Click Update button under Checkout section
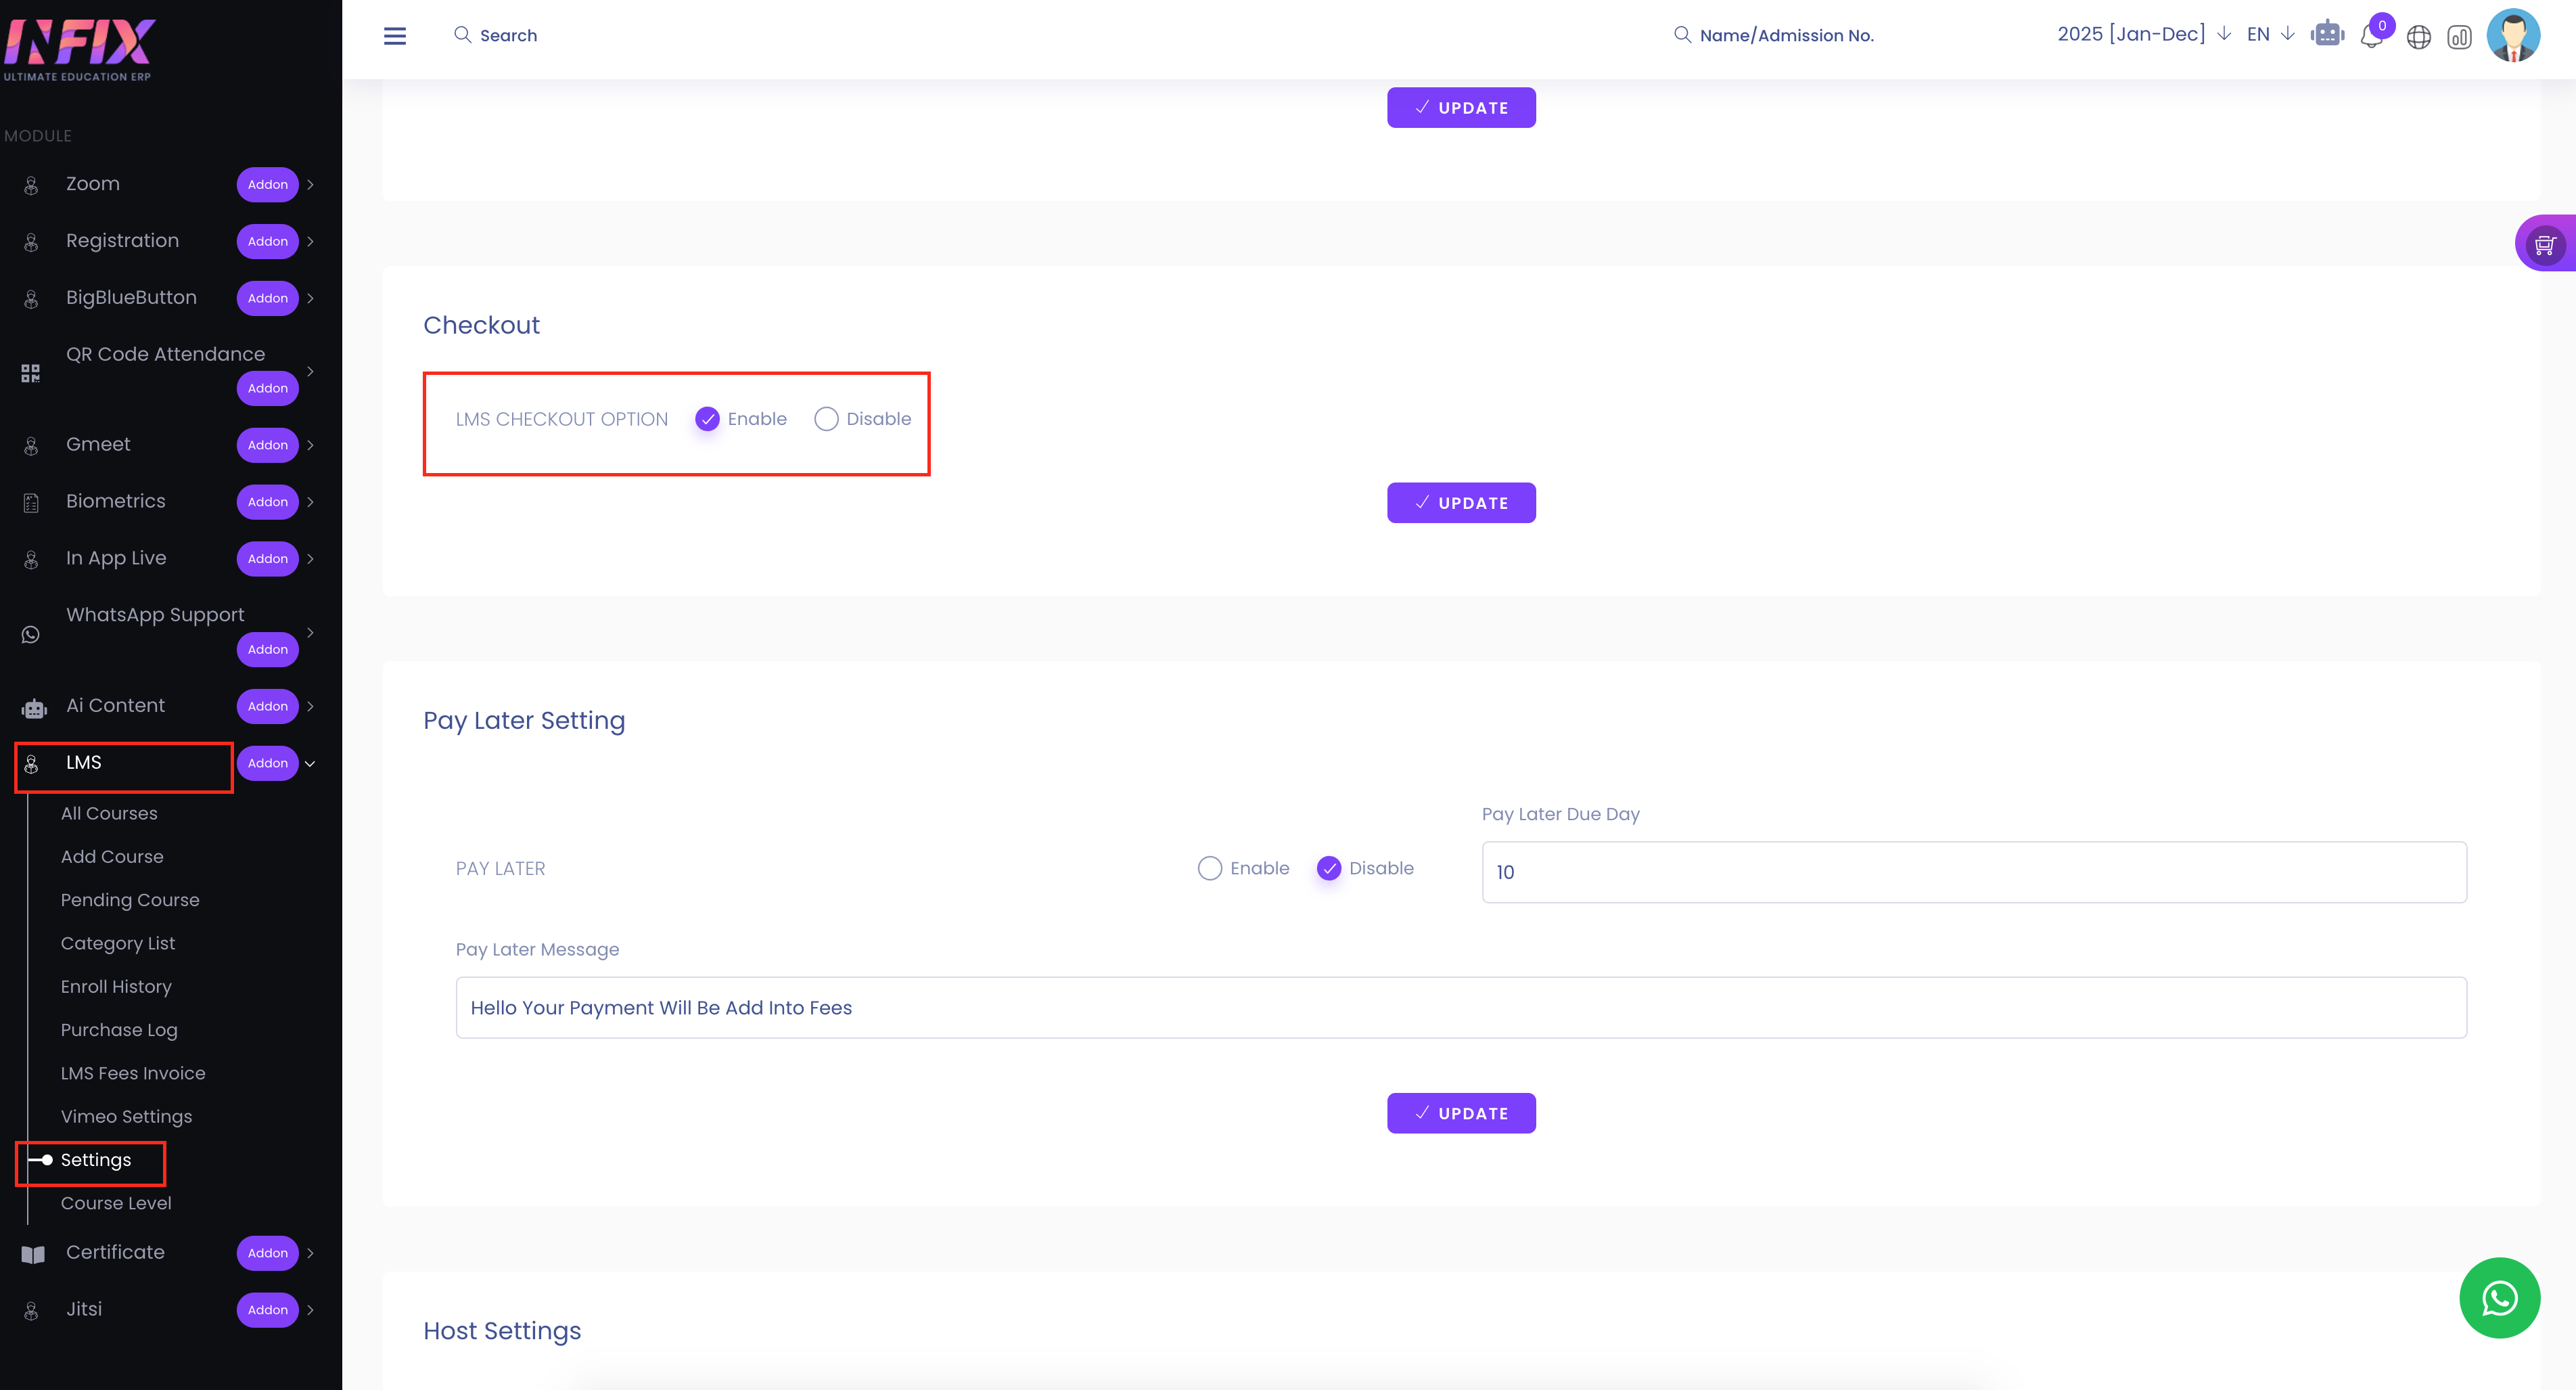 pyautogui.click(x=1461, y=503)
